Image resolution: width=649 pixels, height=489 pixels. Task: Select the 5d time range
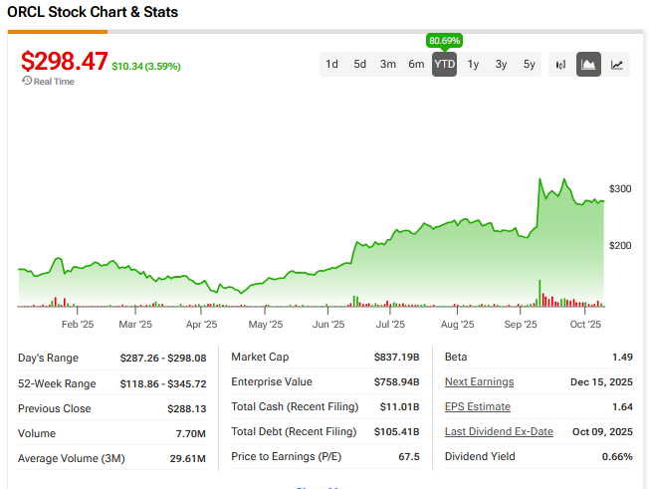359,65
